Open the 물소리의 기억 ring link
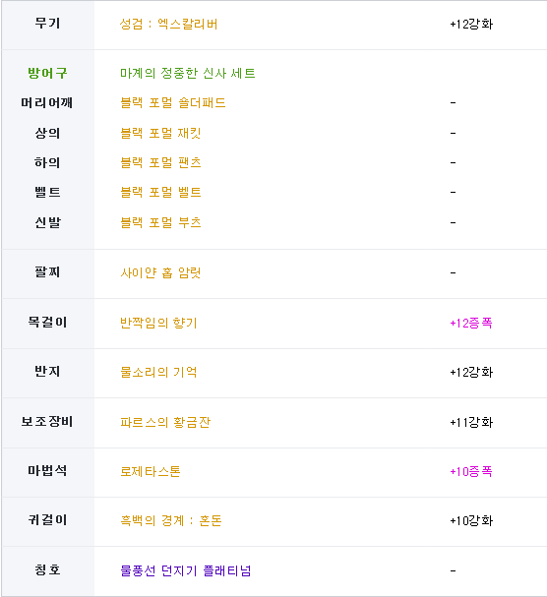Viewport: 547px width, 597px height. [x=158, y=372]
